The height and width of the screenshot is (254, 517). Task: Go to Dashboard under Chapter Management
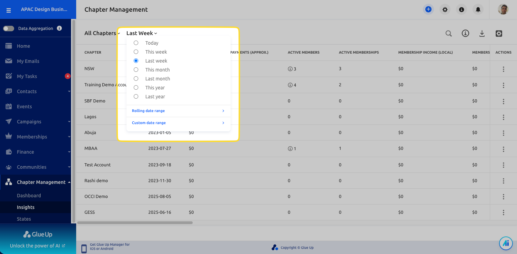pos(29,196)
